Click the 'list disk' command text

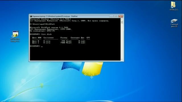coord(46,34)
